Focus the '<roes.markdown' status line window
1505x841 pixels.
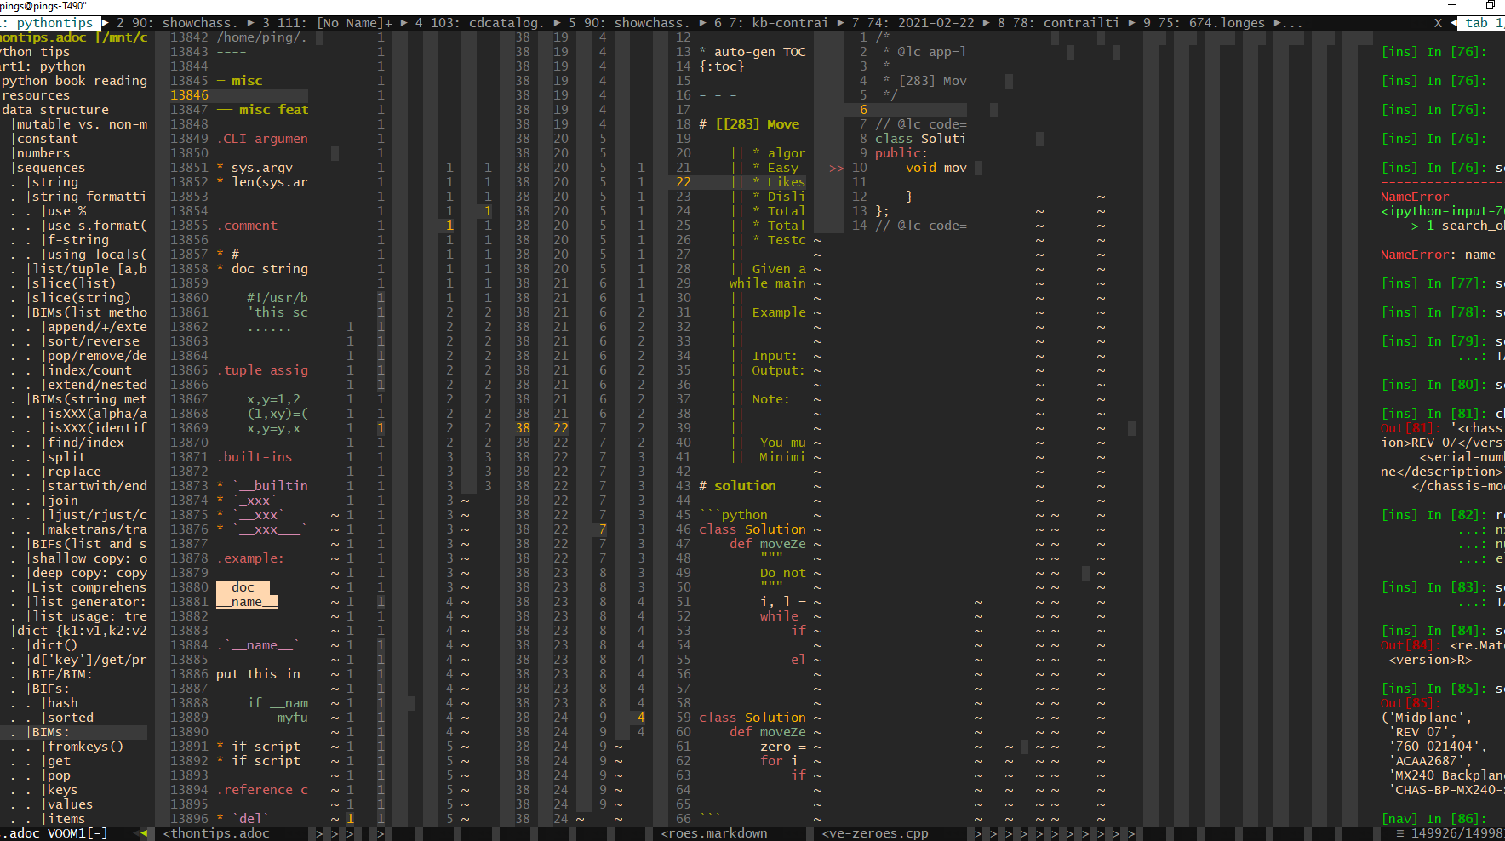tap(714, 833)
